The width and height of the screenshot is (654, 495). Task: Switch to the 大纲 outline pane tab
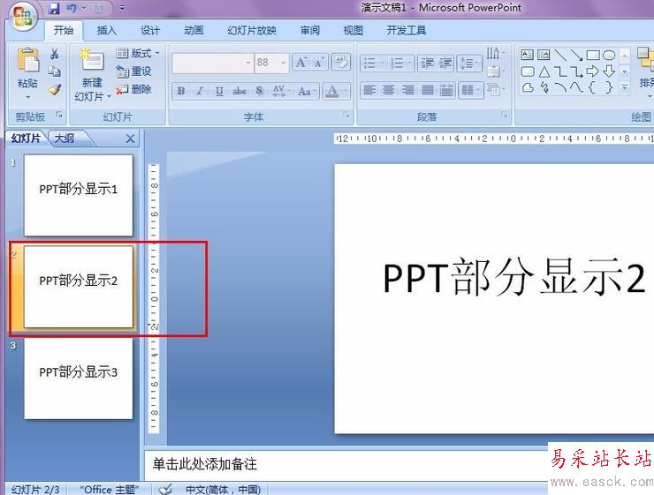click(x=65, y=139)
